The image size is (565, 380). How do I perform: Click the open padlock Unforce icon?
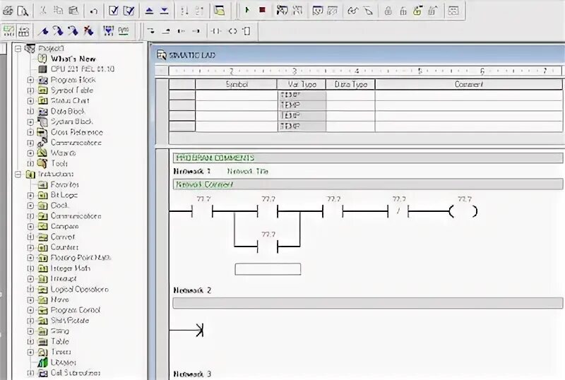403,11
